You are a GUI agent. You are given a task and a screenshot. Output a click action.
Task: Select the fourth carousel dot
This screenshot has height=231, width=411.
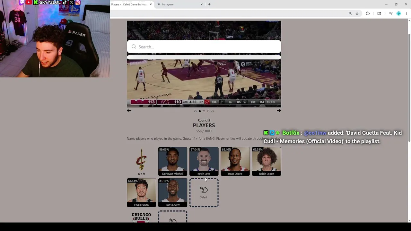[x=208, y=111]
